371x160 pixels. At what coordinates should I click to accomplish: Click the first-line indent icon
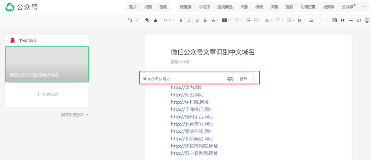(x=248, y=20)
